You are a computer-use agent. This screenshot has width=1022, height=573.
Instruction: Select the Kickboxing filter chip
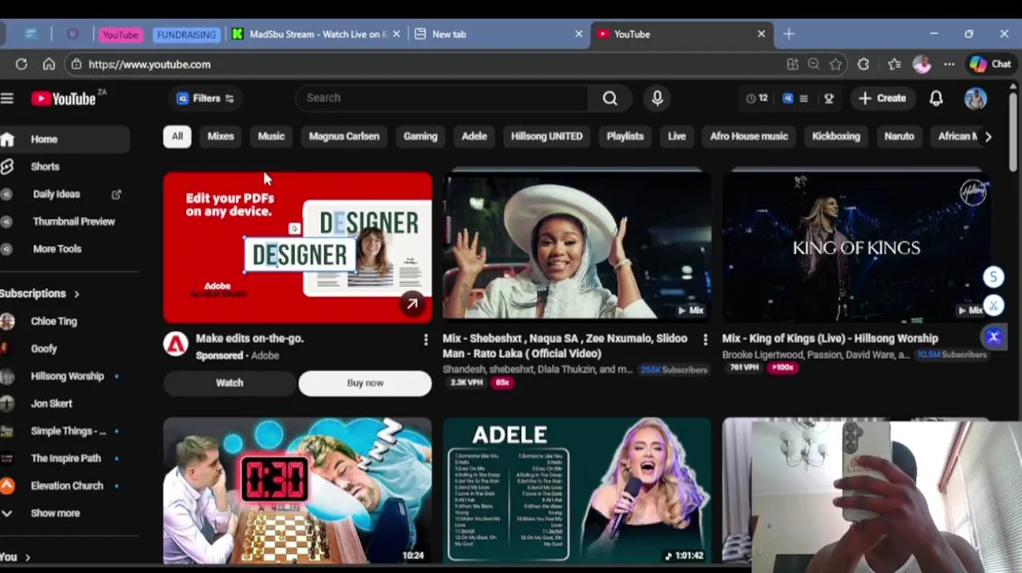click(836, 136)
